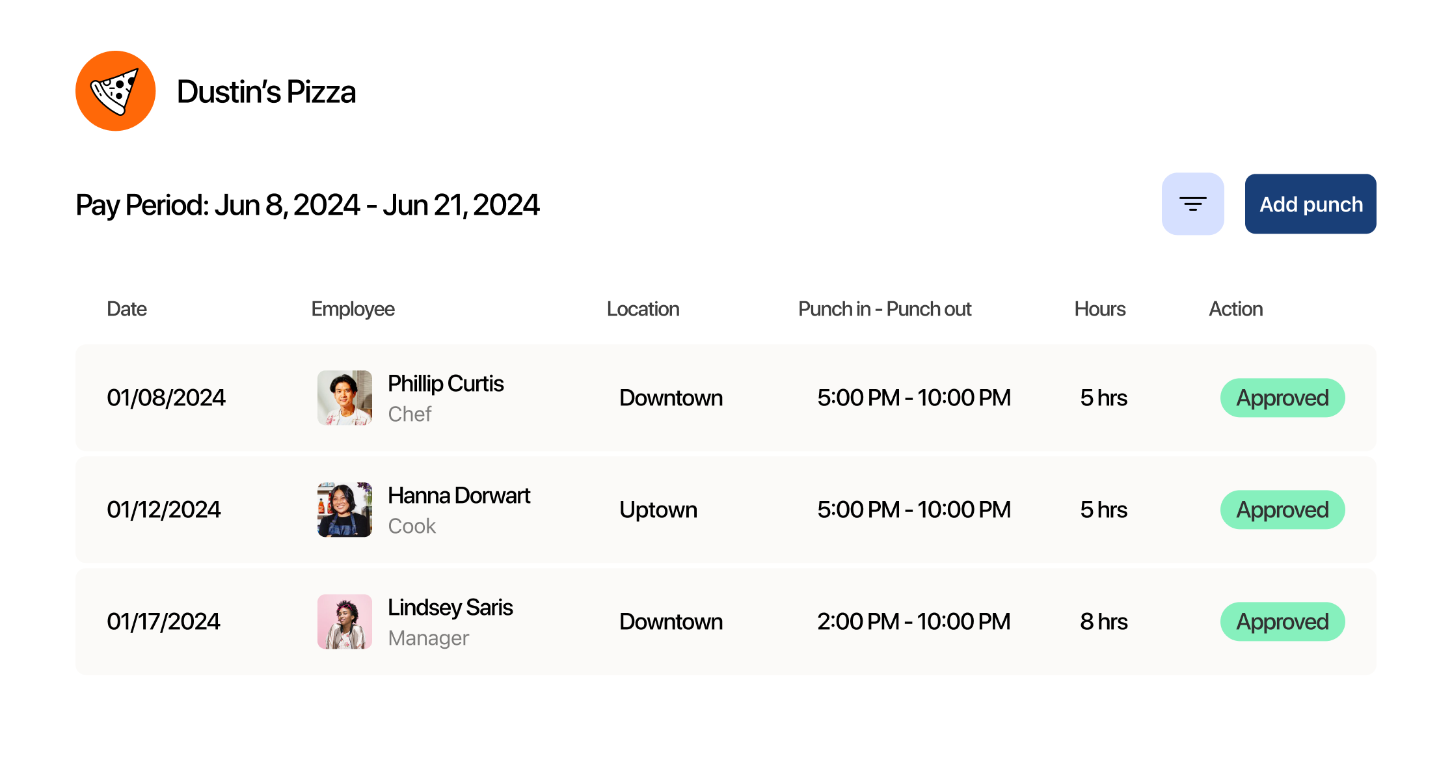
Task: Click the Dustin's Pizza logo icon
Action: click(x=115, y=90)
